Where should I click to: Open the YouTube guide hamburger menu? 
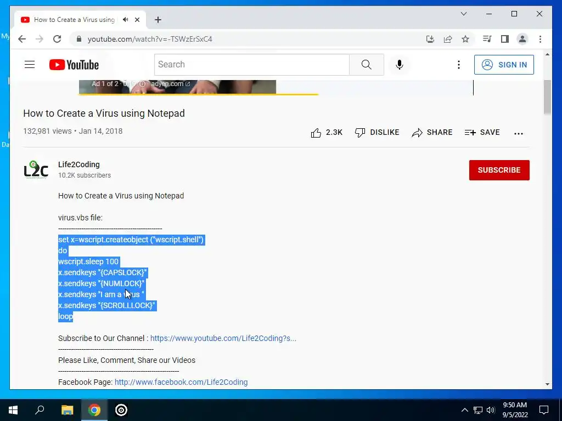(30, 65)
